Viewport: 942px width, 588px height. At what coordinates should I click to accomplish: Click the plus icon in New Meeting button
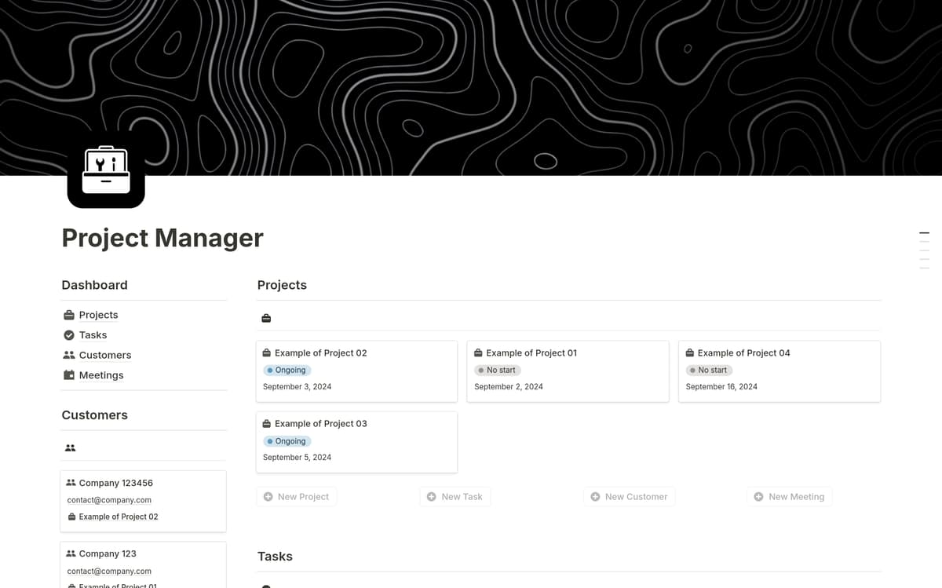[x=758, y=497]
